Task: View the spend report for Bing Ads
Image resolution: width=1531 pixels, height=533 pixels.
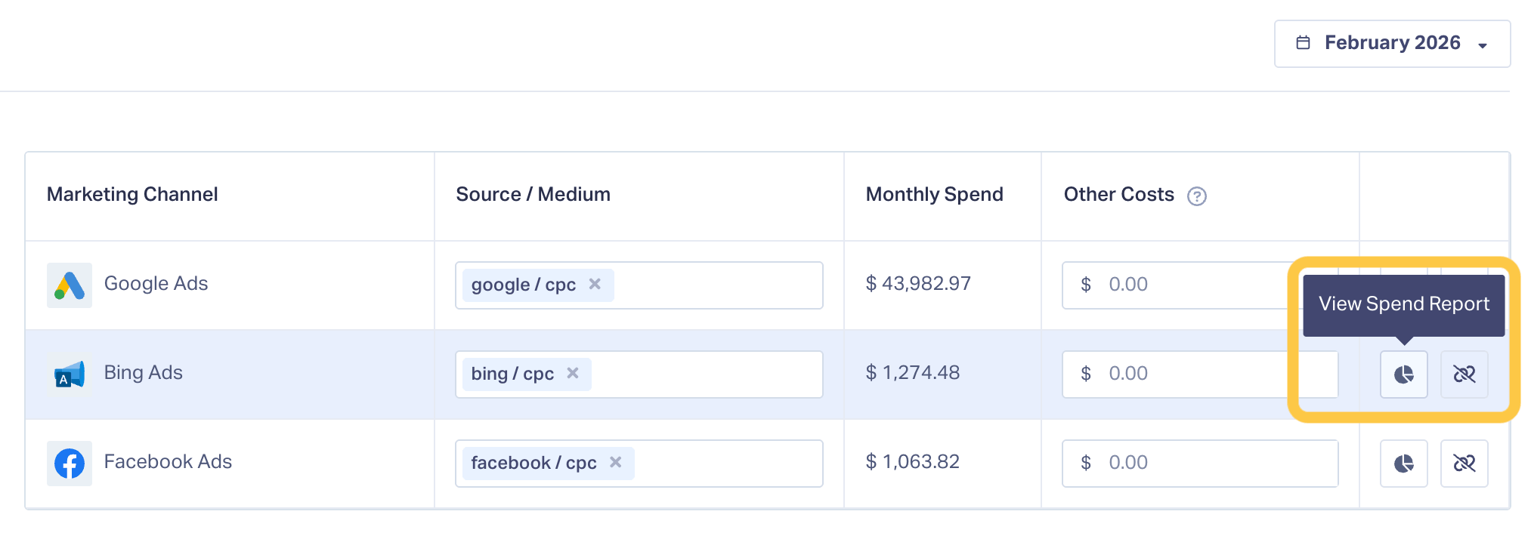Action: click(1403, 374)
